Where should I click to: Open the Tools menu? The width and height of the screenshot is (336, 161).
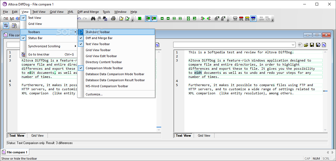point(106,12)
